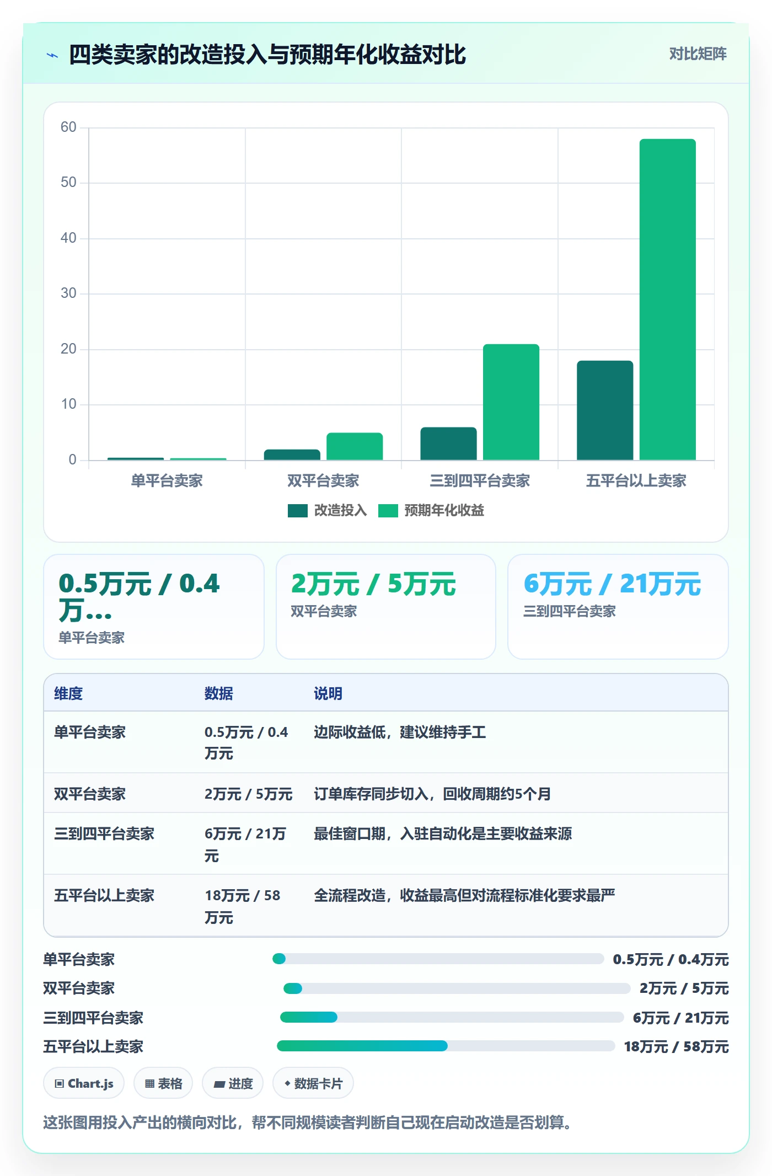Click 五平台以上卖家 progress bar
The height and width of the screenshot is (1176, 772).
pos(446,1046)
